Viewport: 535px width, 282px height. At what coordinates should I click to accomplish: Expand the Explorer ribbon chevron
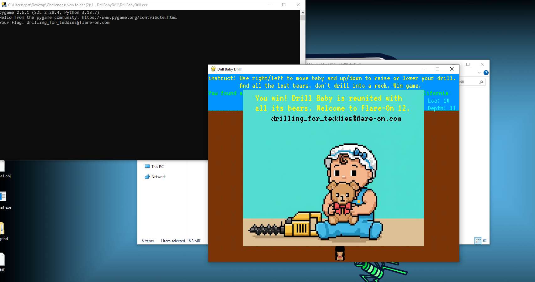point(479,73)
